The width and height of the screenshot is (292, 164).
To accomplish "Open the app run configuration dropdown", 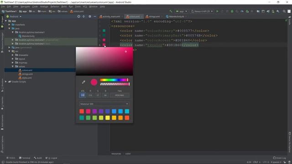I will click(182, 11).
